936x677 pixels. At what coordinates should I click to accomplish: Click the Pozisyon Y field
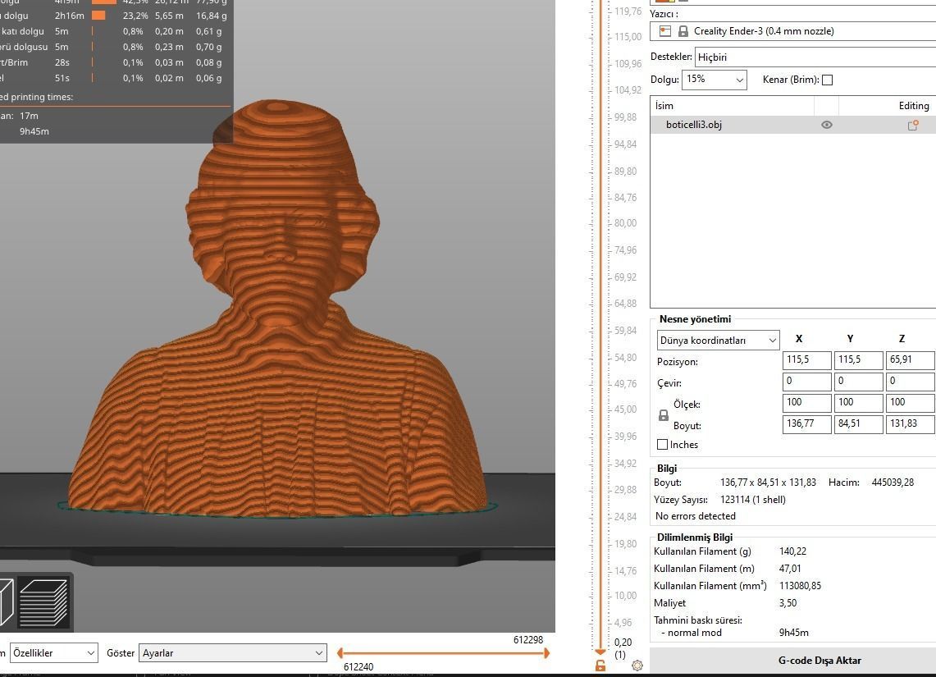click(858, 360)
